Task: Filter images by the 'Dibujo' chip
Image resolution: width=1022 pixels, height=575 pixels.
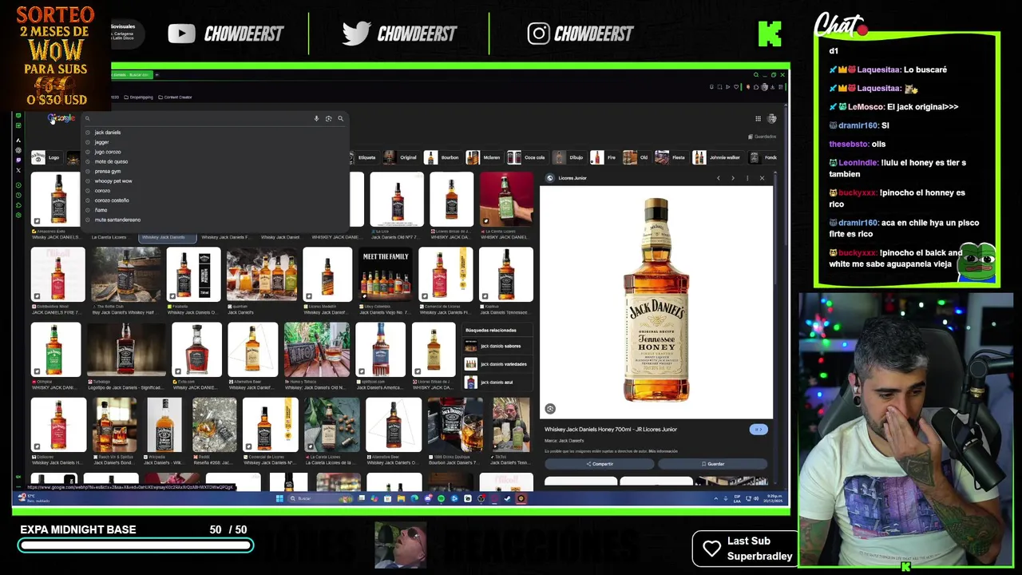Action: click(568, 157)
